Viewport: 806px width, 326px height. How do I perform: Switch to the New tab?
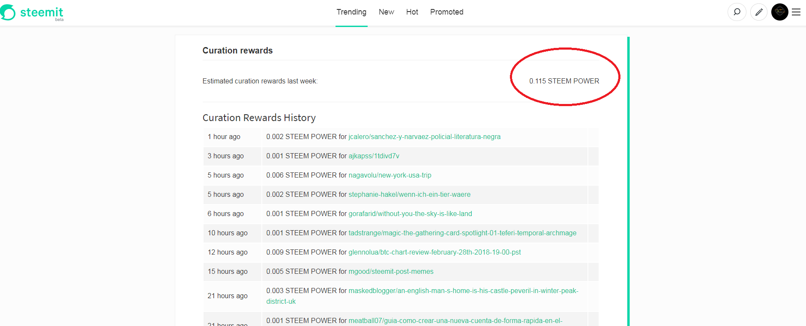pyautogui.click(x=387, y=12)
